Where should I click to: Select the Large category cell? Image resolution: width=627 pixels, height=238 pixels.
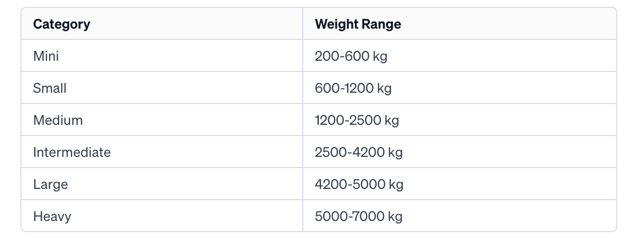point(162,184)
